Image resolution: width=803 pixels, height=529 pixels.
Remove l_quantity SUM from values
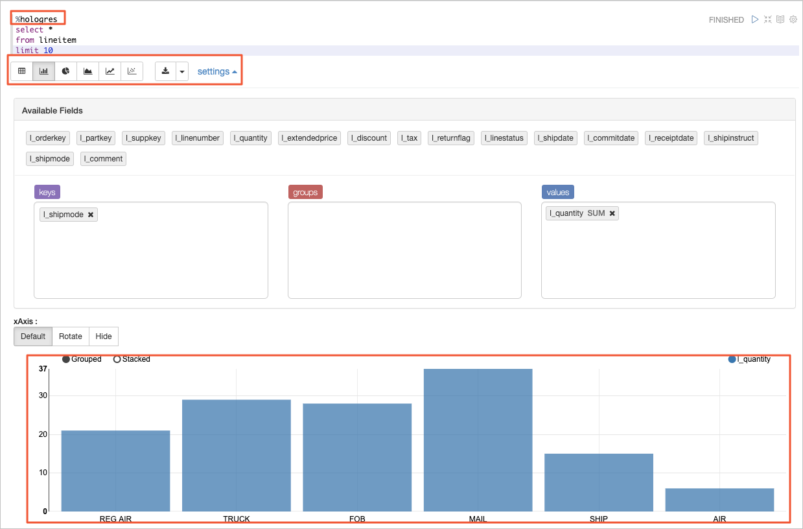click(x=612, y=213)
